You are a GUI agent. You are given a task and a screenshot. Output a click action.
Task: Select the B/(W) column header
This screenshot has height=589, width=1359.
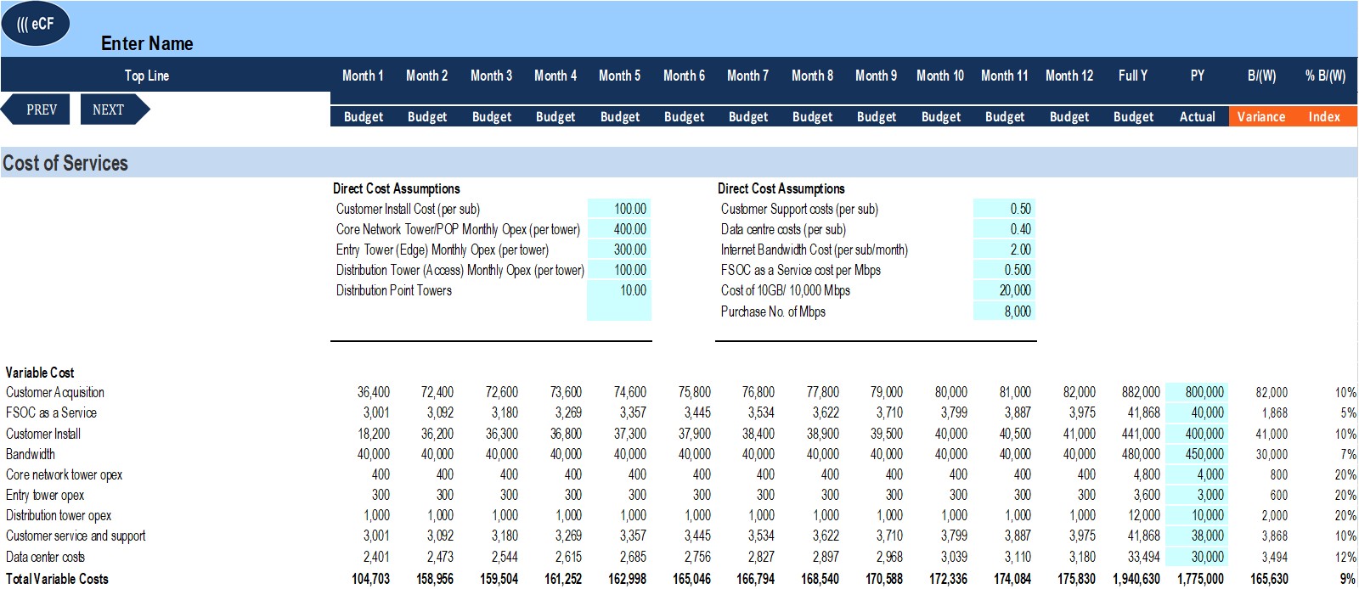pos(1261,76)
